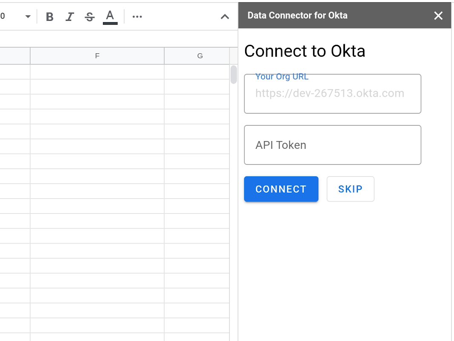Collapse the toolbar with the up chevron
The image size is (454, 341).
coord(225,17)
